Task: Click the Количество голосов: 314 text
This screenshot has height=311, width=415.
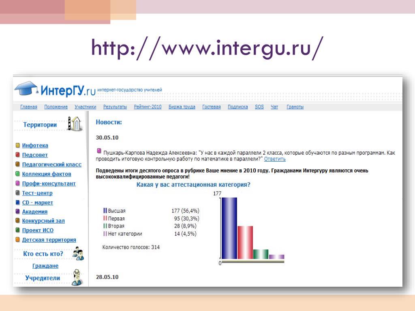Action: click(x=131, y=247)
